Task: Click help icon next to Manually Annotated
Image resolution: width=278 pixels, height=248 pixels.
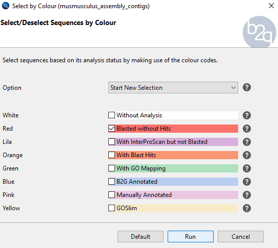Action: pyautogui.click(x=247, y=195)
